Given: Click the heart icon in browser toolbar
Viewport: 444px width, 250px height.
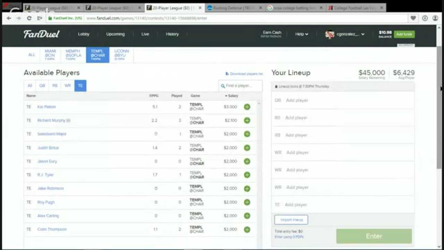Looking at the screenshot, I should (413, 18).
